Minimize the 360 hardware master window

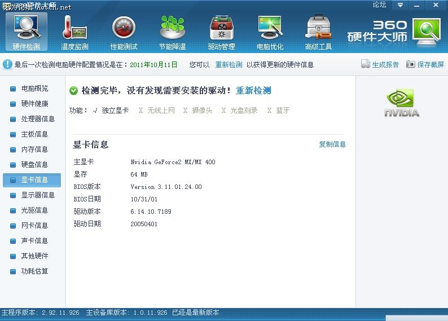click(x=416, y=5)
